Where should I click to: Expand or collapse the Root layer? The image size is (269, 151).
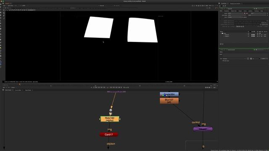[221, 33]
